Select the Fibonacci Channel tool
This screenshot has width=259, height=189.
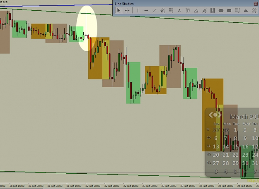[x=254, y=10]
